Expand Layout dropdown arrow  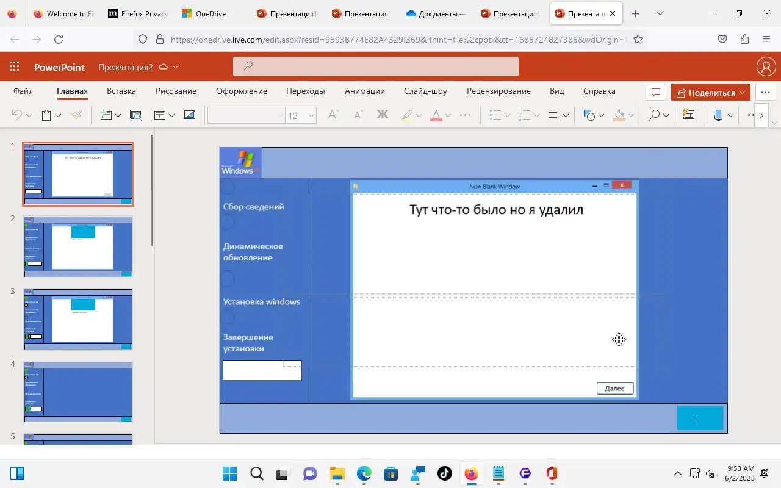171,115
